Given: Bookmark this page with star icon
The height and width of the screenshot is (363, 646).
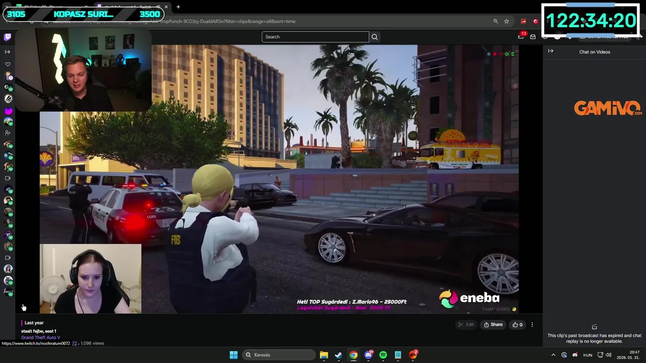Looking at the screenshot, I should 507,21.
